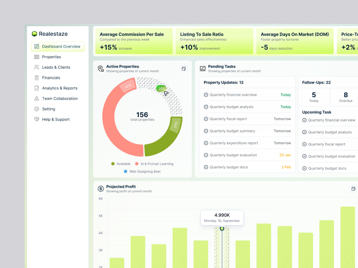Click the Property Updates: 12 heading
Viewport: 358px width, 268px height.
223,83
